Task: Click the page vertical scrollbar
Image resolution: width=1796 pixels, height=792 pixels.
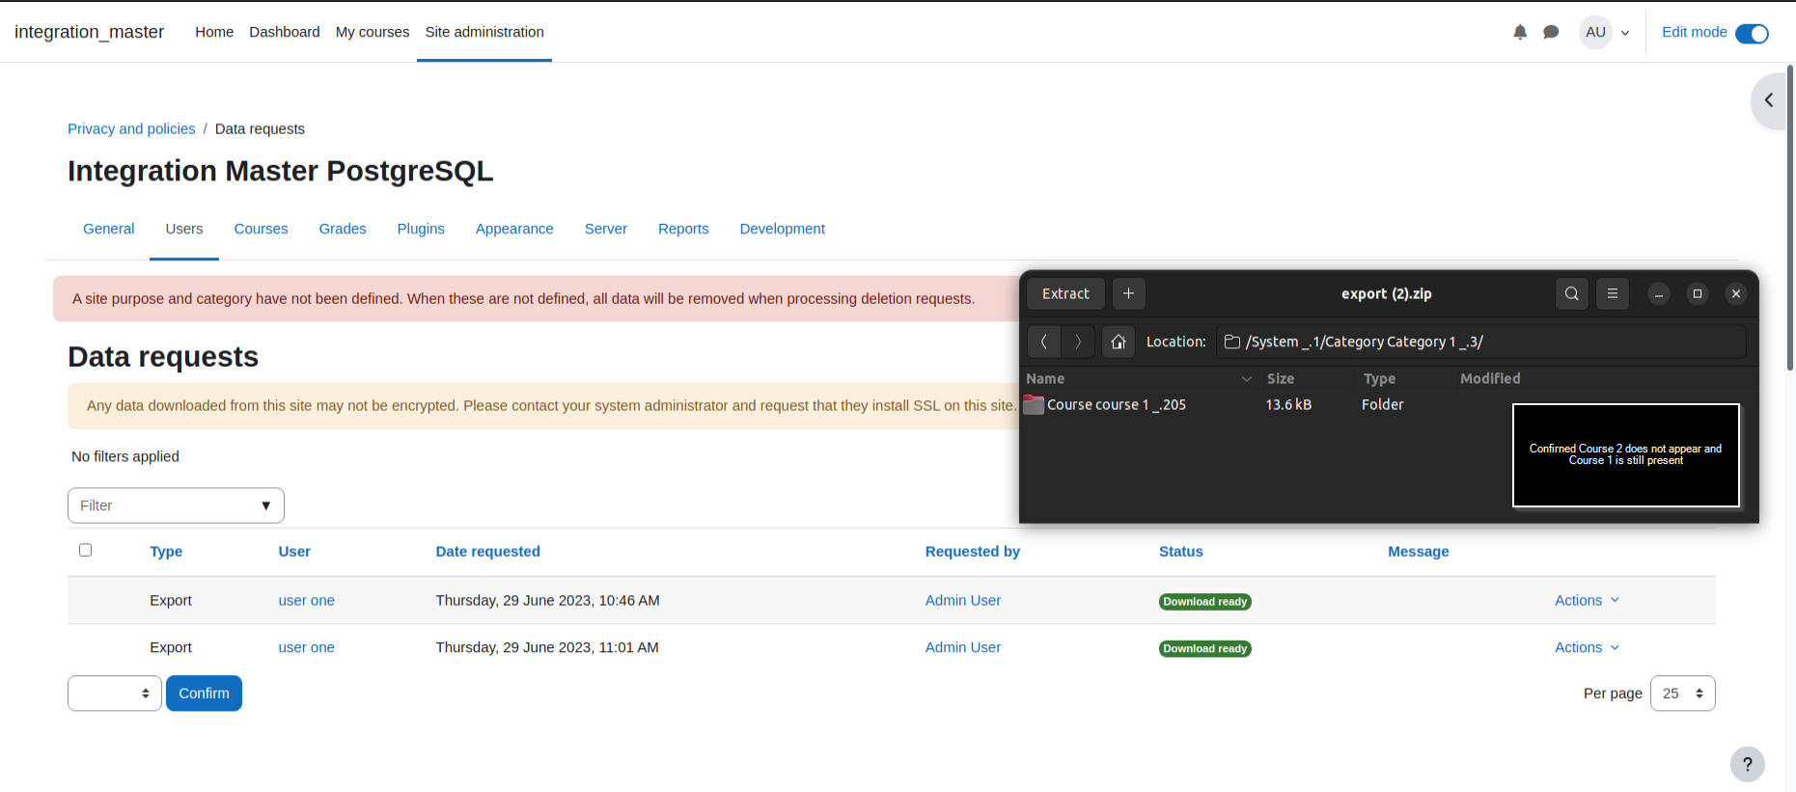Action: coord(1790,218)
